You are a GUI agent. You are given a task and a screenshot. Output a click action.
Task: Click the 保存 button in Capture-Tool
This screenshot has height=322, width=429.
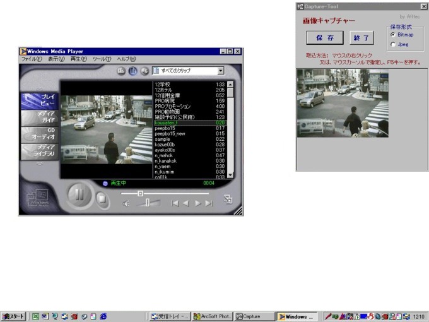(x=325, y=38)
